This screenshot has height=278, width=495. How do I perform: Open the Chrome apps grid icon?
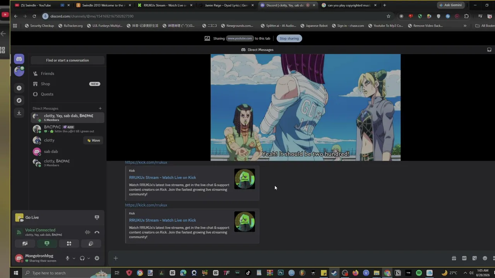[15, 26]
